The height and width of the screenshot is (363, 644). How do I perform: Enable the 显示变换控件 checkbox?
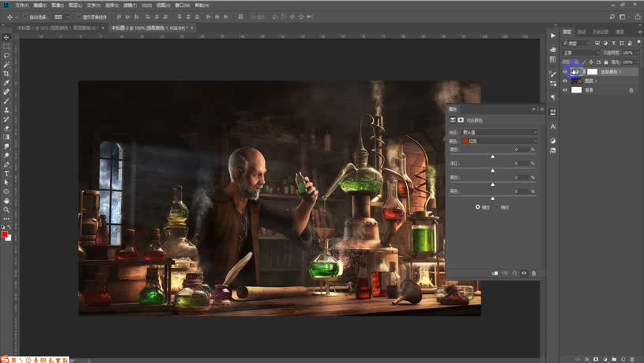[x=79, y=17]
